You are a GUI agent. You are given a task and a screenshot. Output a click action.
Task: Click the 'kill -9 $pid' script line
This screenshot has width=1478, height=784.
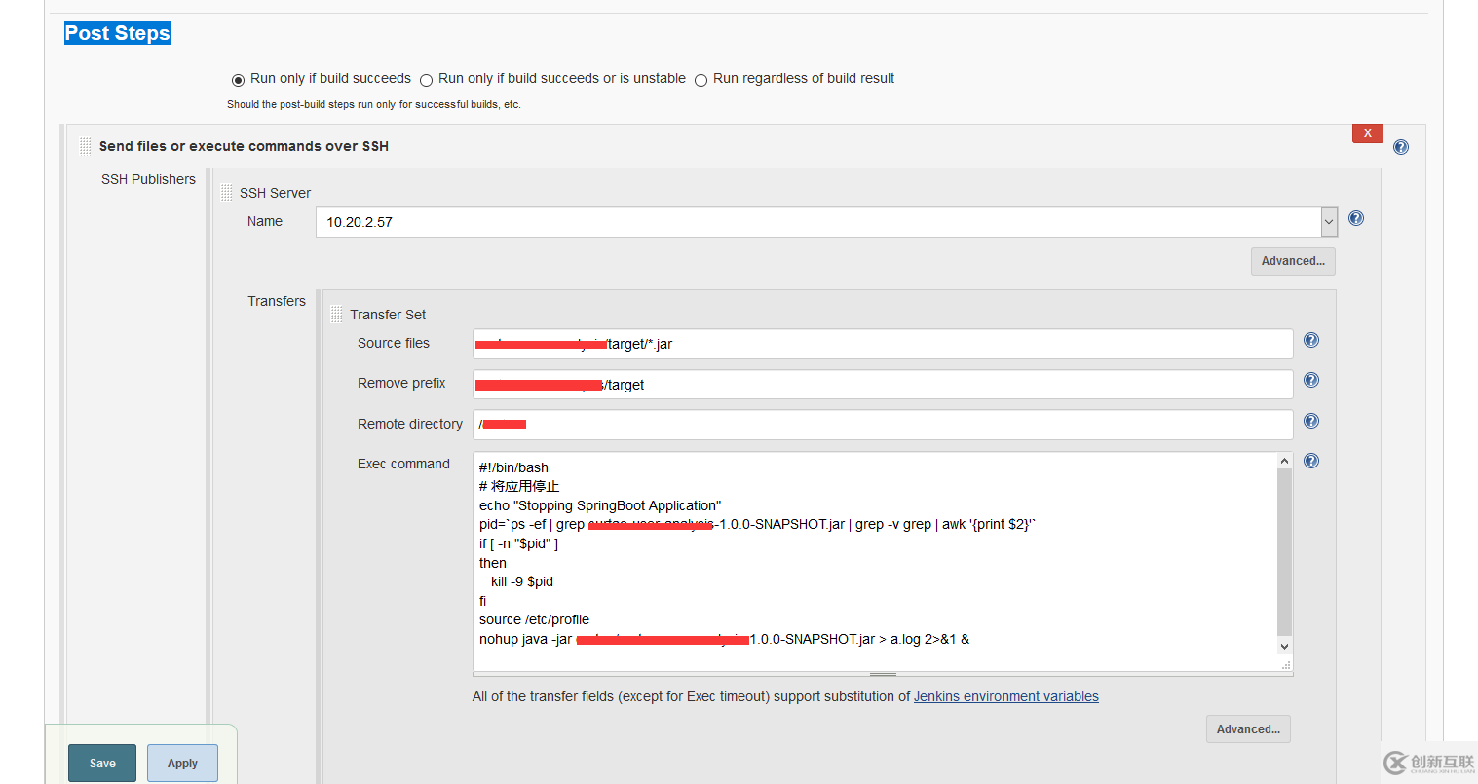click(x=522, y=581)
